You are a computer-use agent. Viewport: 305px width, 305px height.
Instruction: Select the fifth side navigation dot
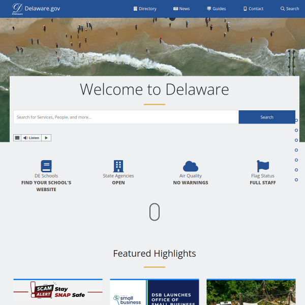coord(296,160)
